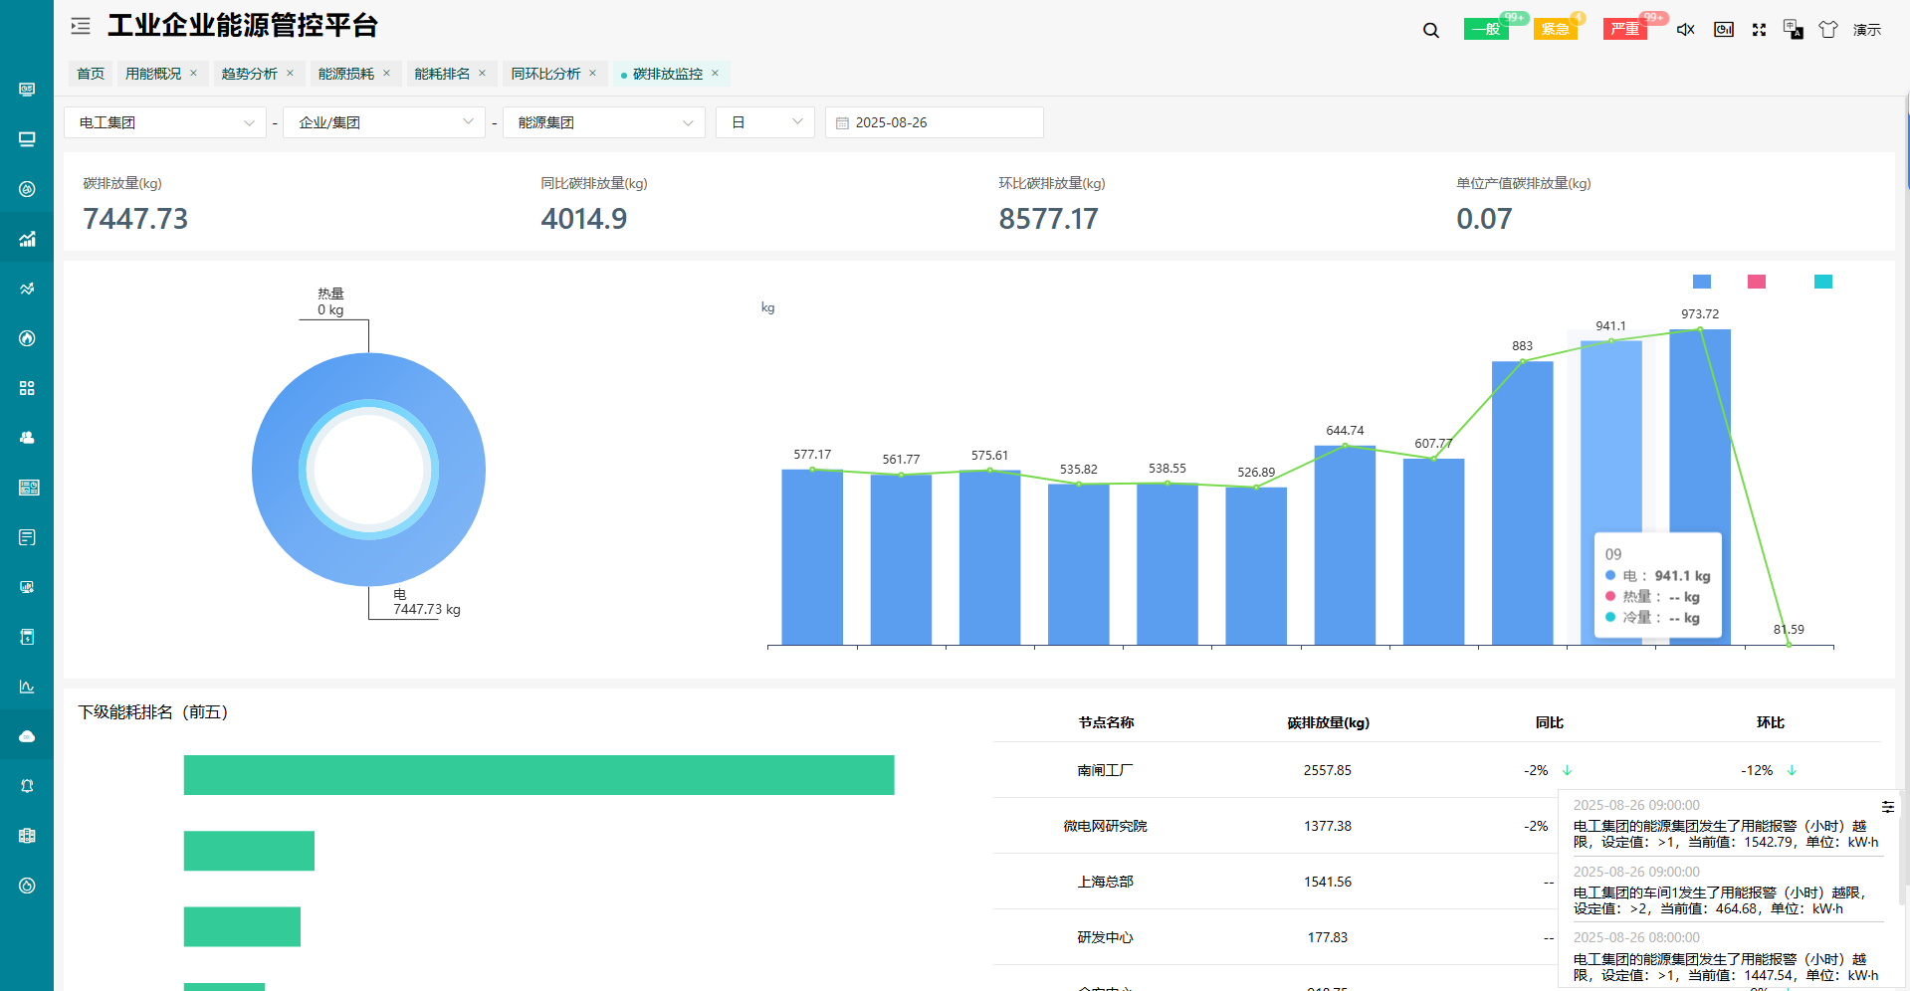This screenshot has height=991, width=1910.
Task: Open the sidebar double trend arrows icon
Action: 27,289
